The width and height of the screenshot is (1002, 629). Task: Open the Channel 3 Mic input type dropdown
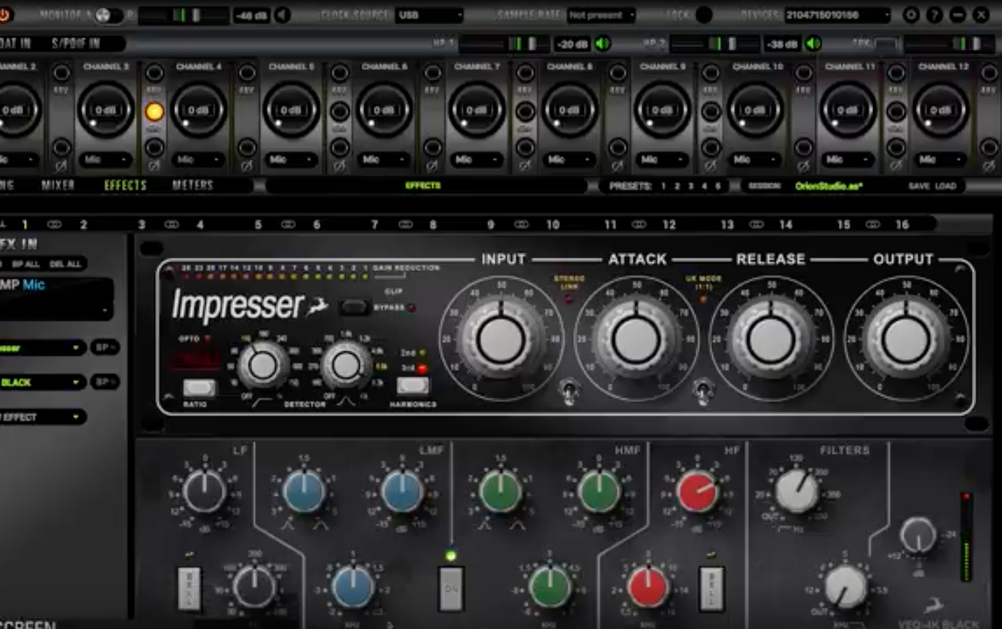tap(106, 159)
